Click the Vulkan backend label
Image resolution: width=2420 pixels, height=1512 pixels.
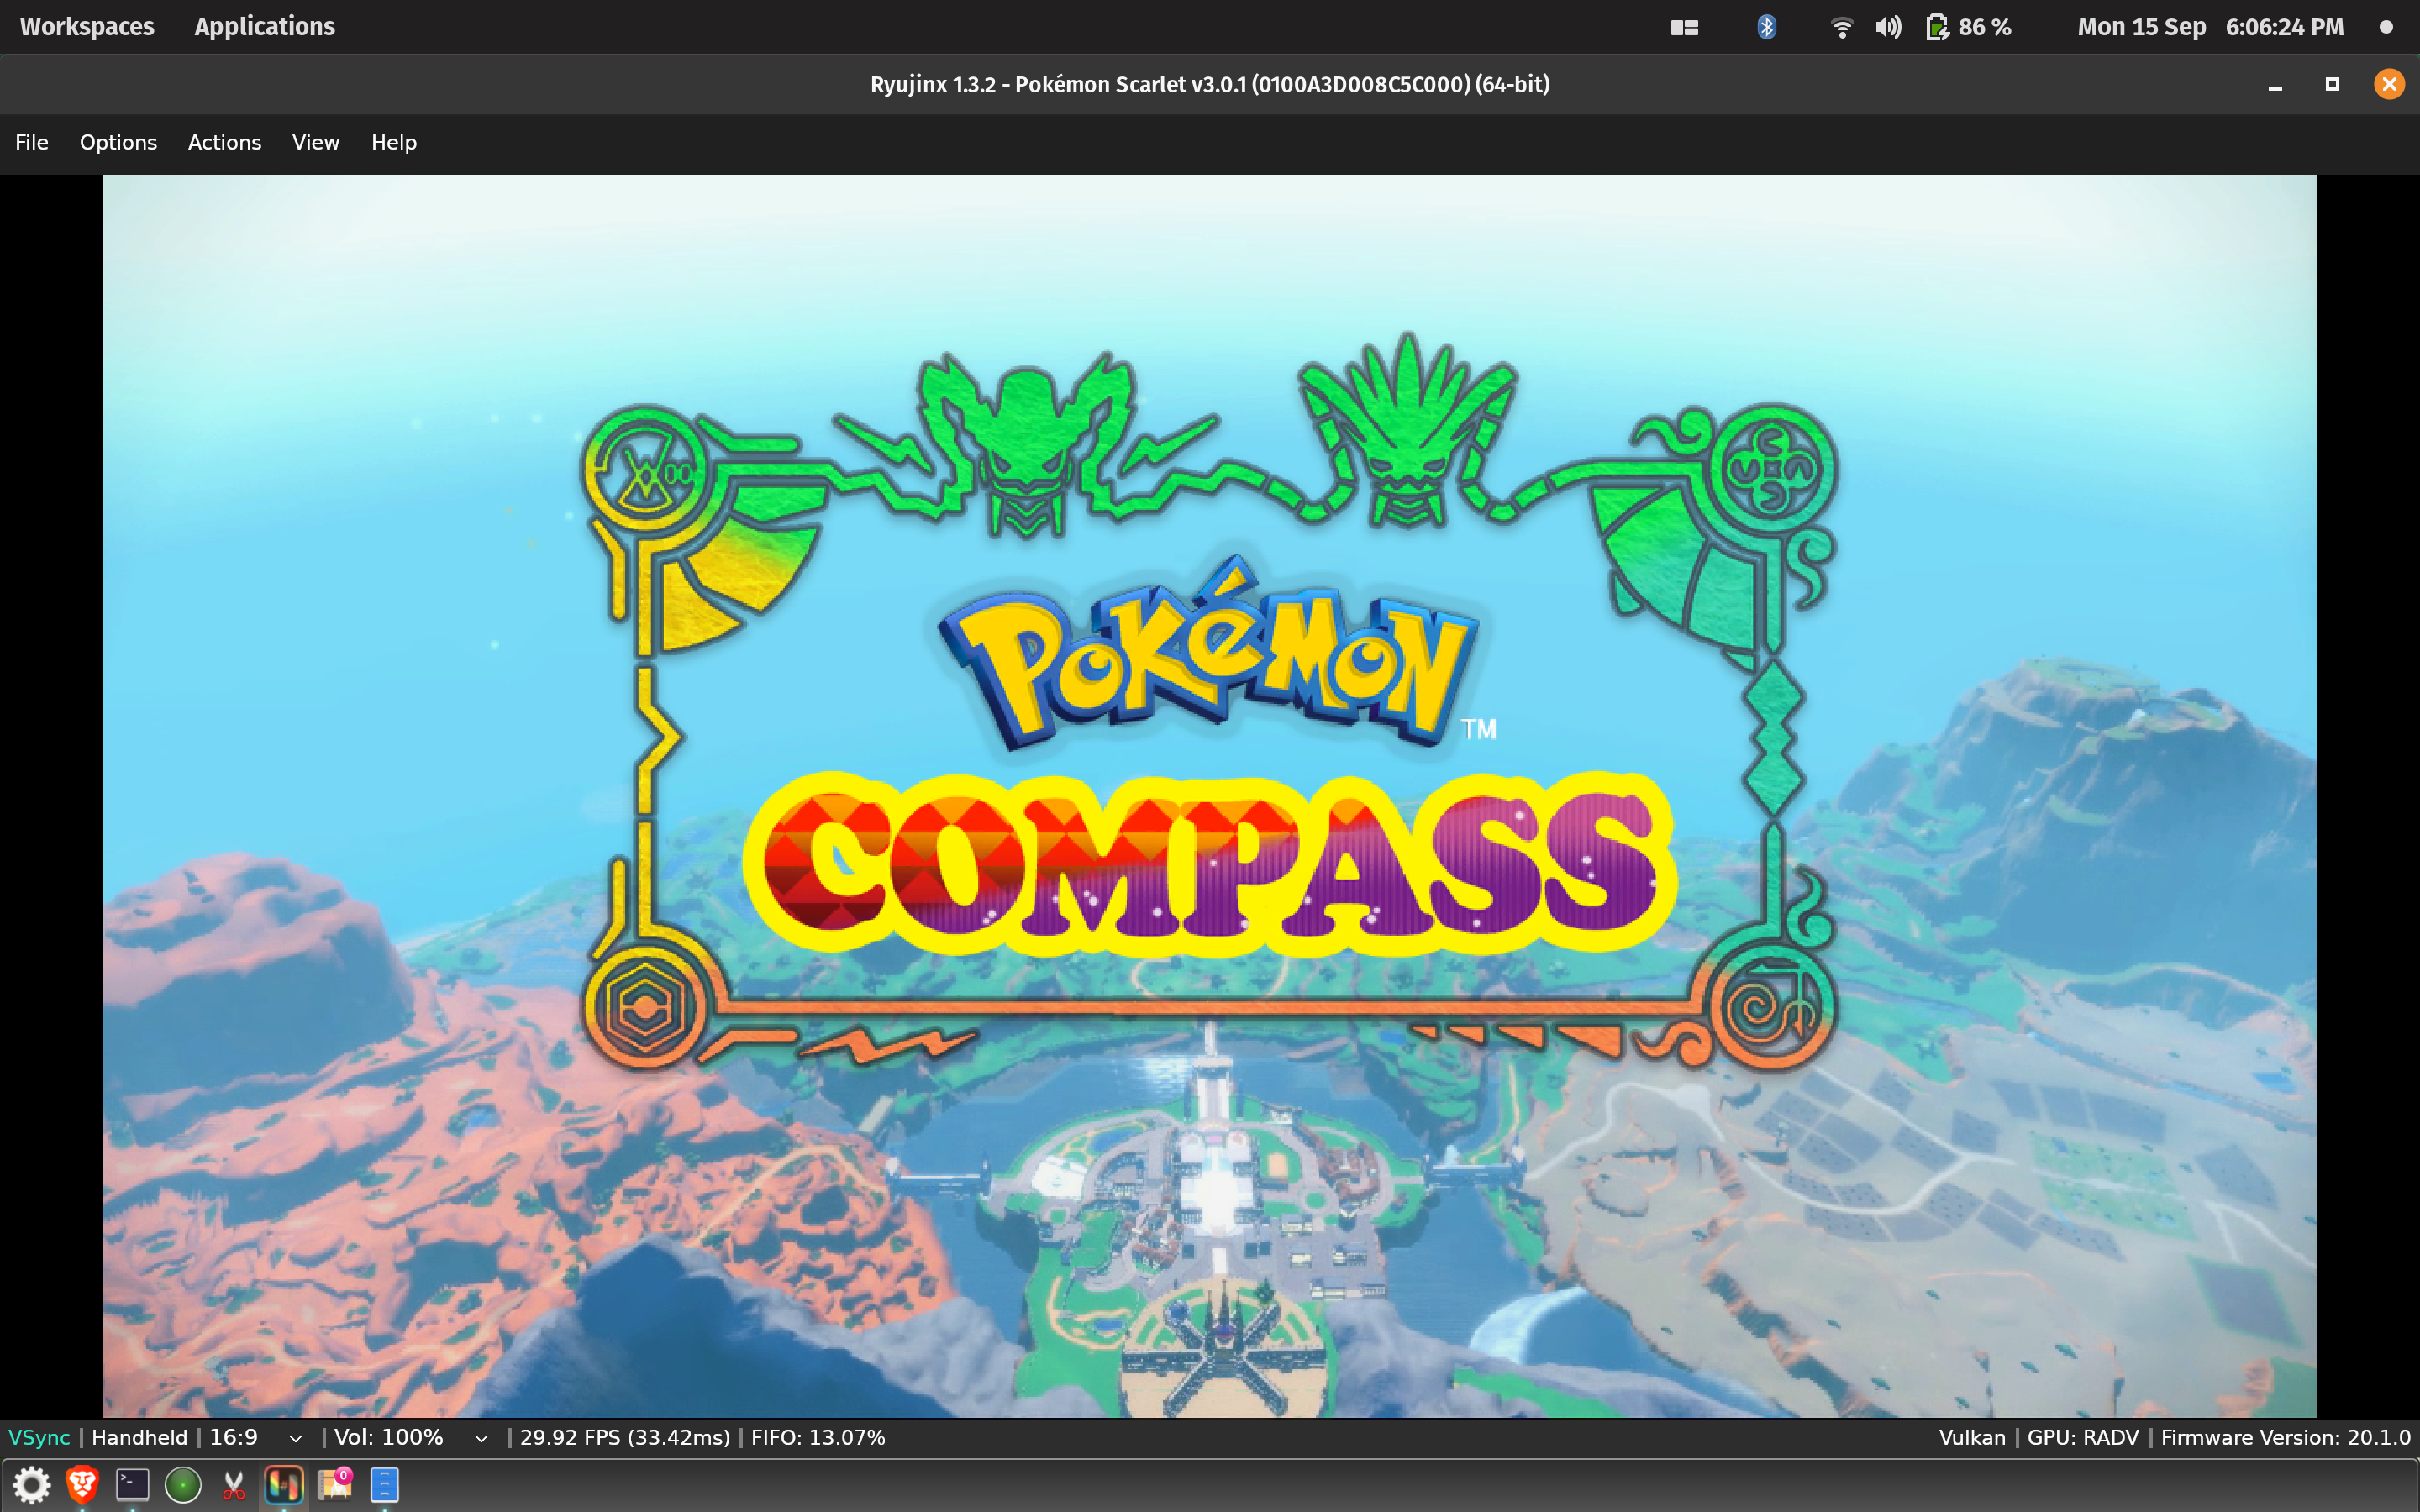pos(1972,1437)
